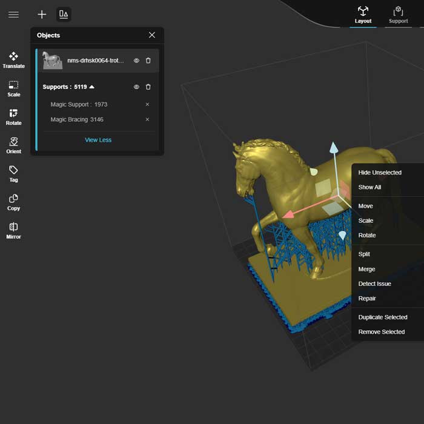Close the Objects panel
This screenshot has height=424, width=424.
click(x=152, y=35)
